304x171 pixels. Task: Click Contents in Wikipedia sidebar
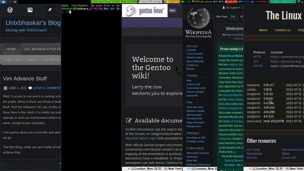[x=191, y=50]
